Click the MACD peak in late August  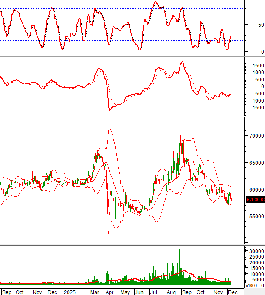tap(182, 63)
